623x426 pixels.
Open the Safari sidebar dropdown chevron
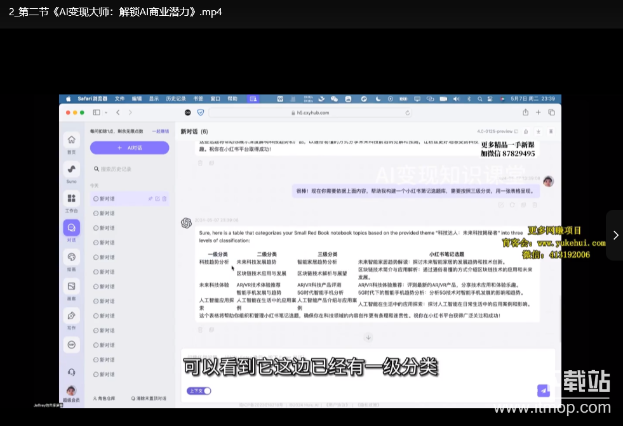[106, 113]
